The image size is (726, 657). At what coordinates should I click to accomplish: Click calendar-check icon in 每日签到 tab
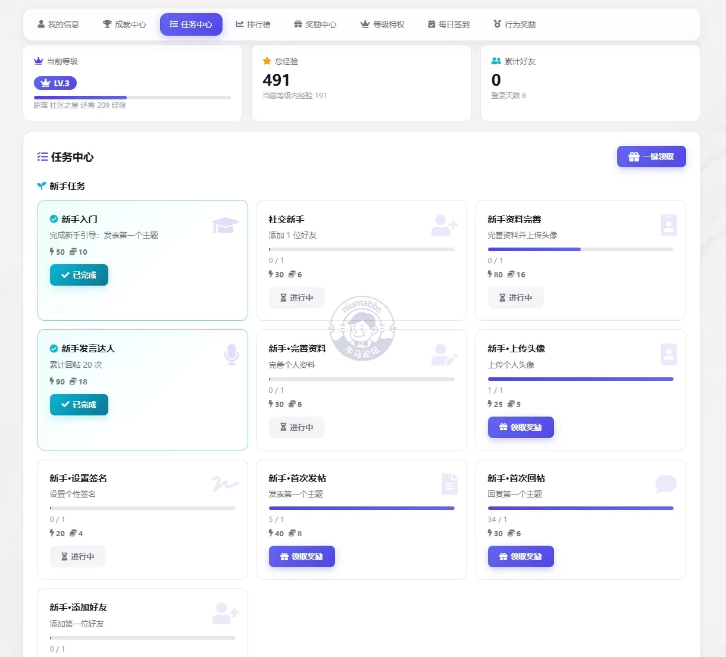tap(431, 24)
